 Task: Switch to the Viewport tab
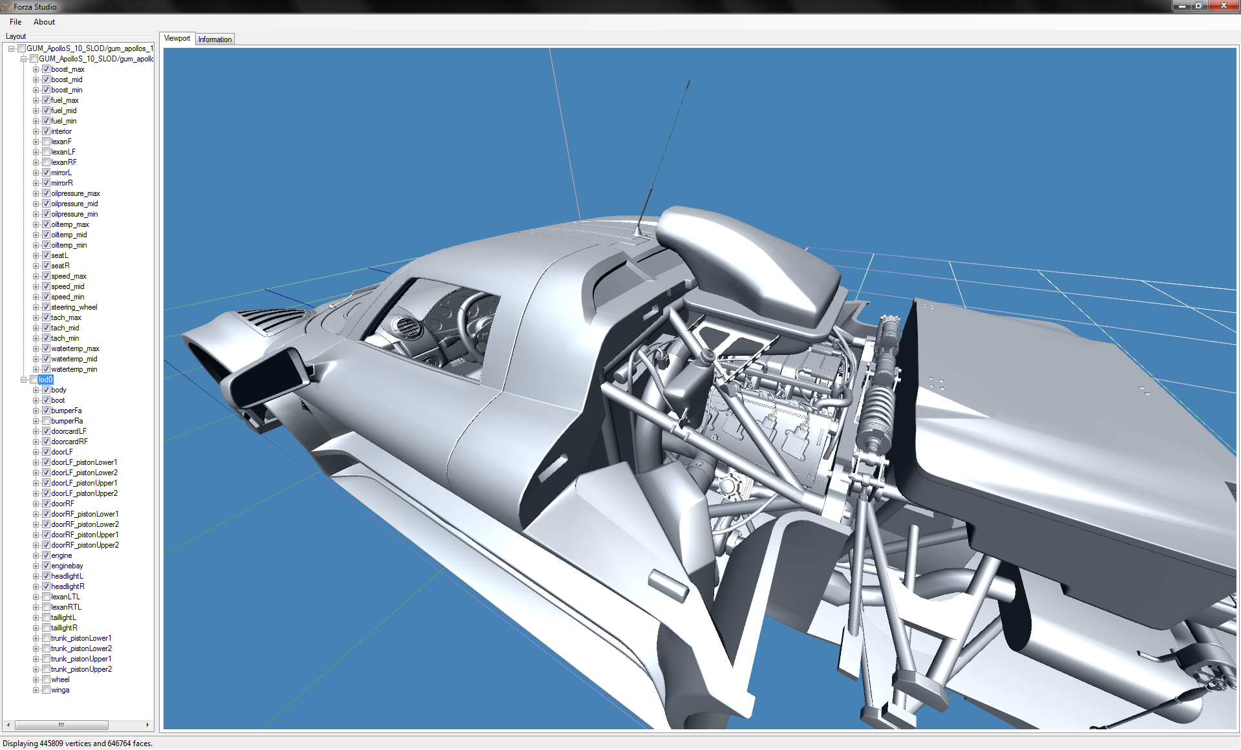177,39
